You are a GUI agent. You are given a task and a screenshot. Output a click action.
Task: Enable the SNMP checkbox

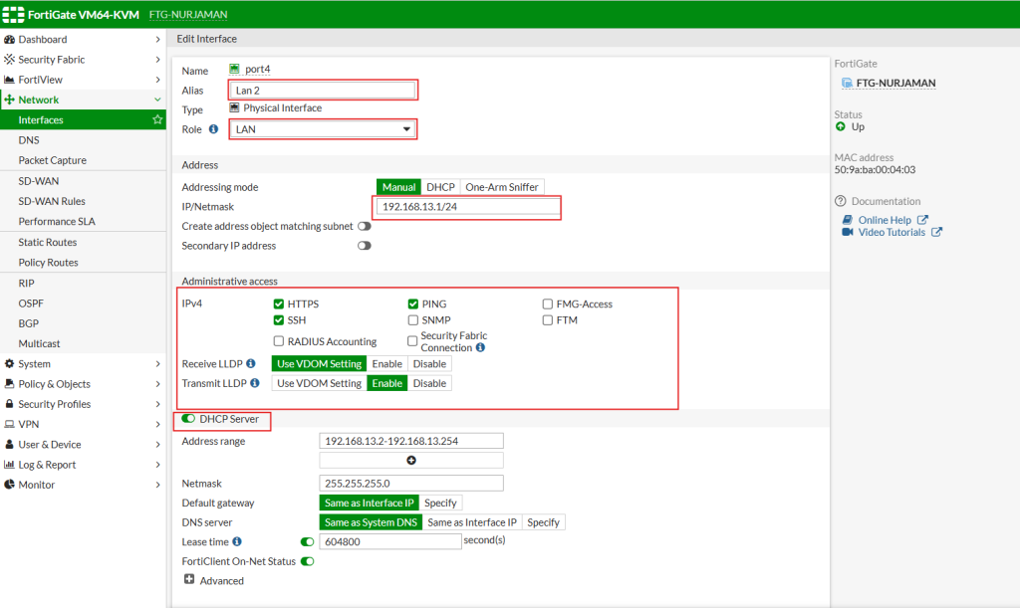click(413, 320)
